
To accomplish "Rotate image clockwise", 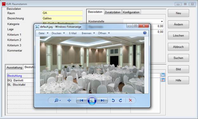I will click(121, 100).
